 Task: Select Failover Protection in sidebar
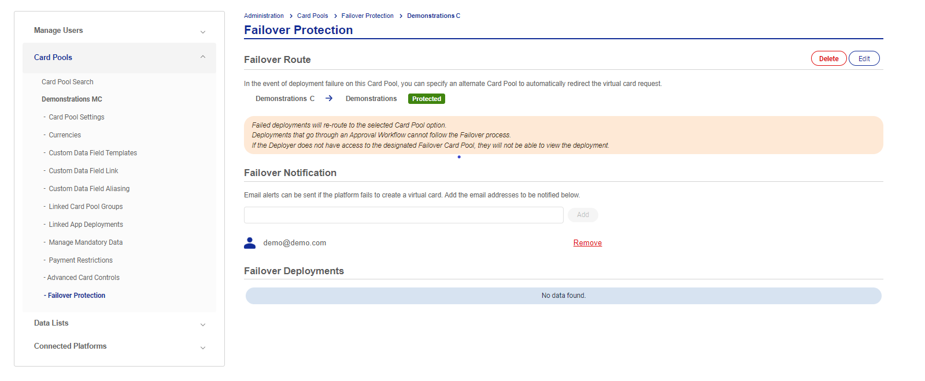pos(76,296)
